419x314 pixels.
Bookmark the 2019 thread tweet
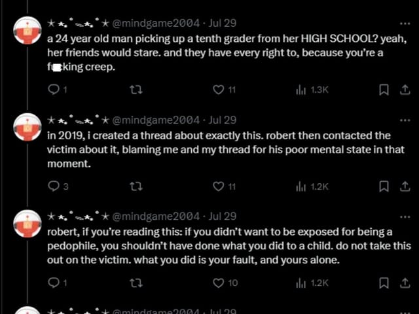pos(384,186)
